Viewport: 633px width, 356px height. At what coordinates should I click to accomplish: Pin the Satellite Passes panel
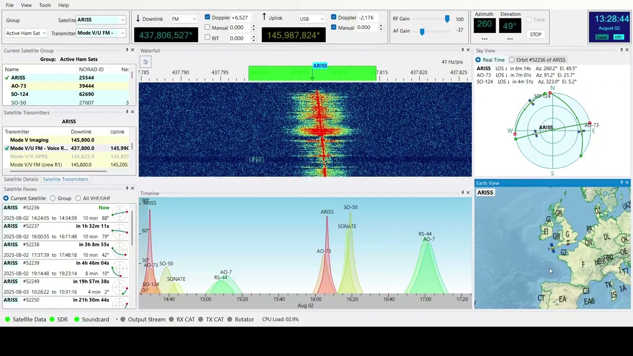tap(127, 188)
